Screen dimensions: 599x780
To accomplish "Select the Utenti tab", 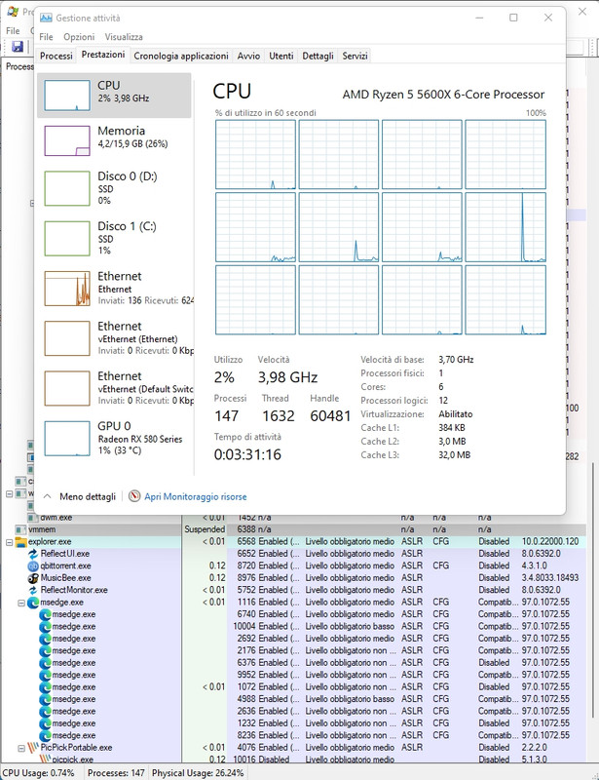I will click(281, 56).
